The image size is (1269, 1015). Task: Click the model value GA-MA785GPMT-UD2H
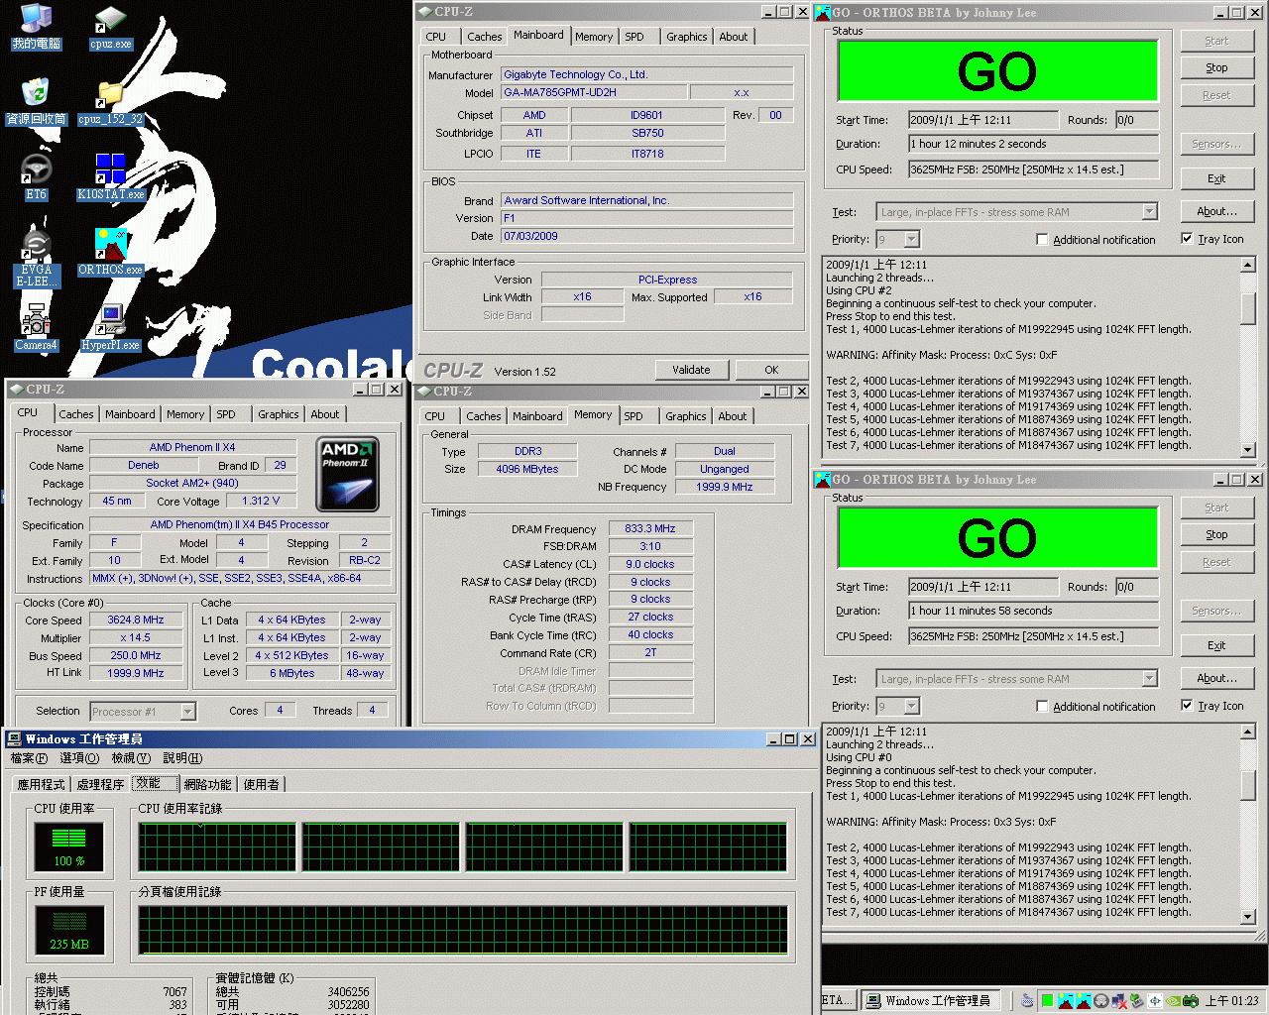[x=594, y=92]
